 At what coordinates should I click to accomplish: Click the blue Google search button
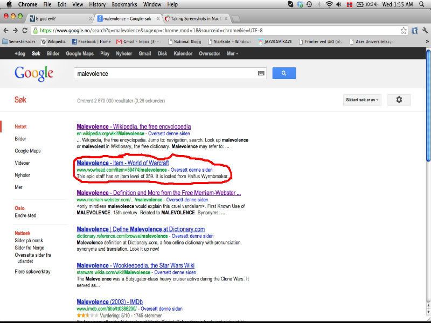[x=284, y=73]
